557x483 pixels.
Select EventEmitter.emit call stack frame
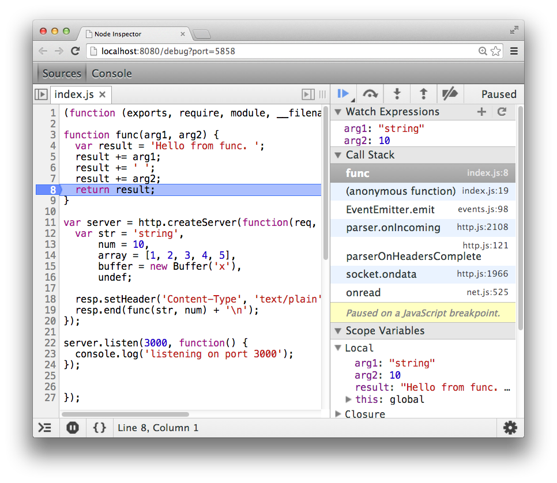pos(423,210)
